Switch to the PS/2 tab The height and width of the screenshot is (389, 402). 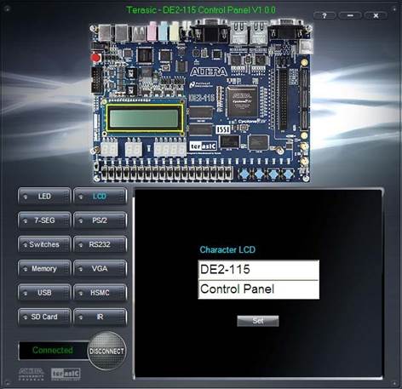(100, 220)
